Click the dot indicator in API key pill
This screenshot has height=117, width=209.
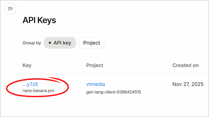point(50,43)
